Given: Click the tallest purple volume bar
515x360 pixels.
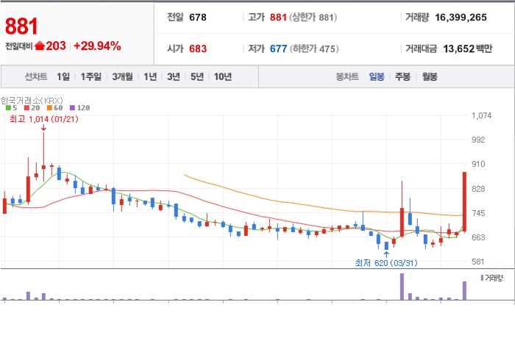Looking at the screenshot, I should point(402,287).
